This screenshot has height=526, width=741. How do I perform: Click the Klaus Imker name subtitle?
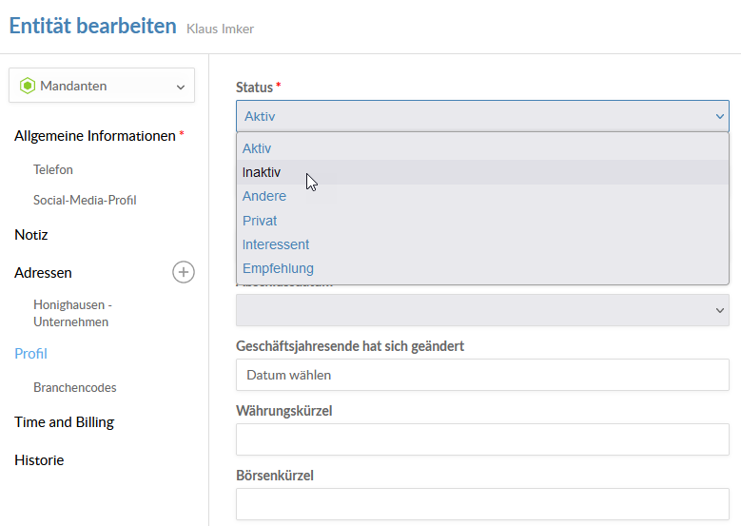click(221, 29)
